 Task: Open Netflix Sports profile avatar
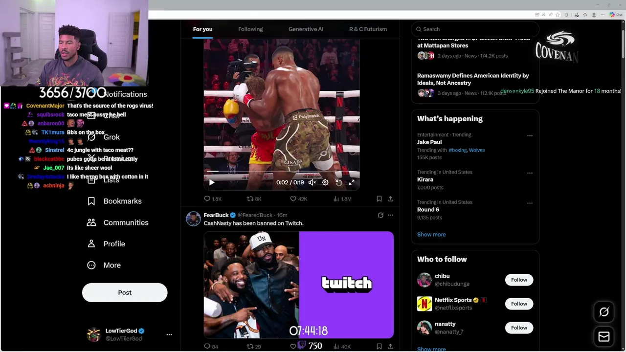pyautogui.click(x=425, y=304)
